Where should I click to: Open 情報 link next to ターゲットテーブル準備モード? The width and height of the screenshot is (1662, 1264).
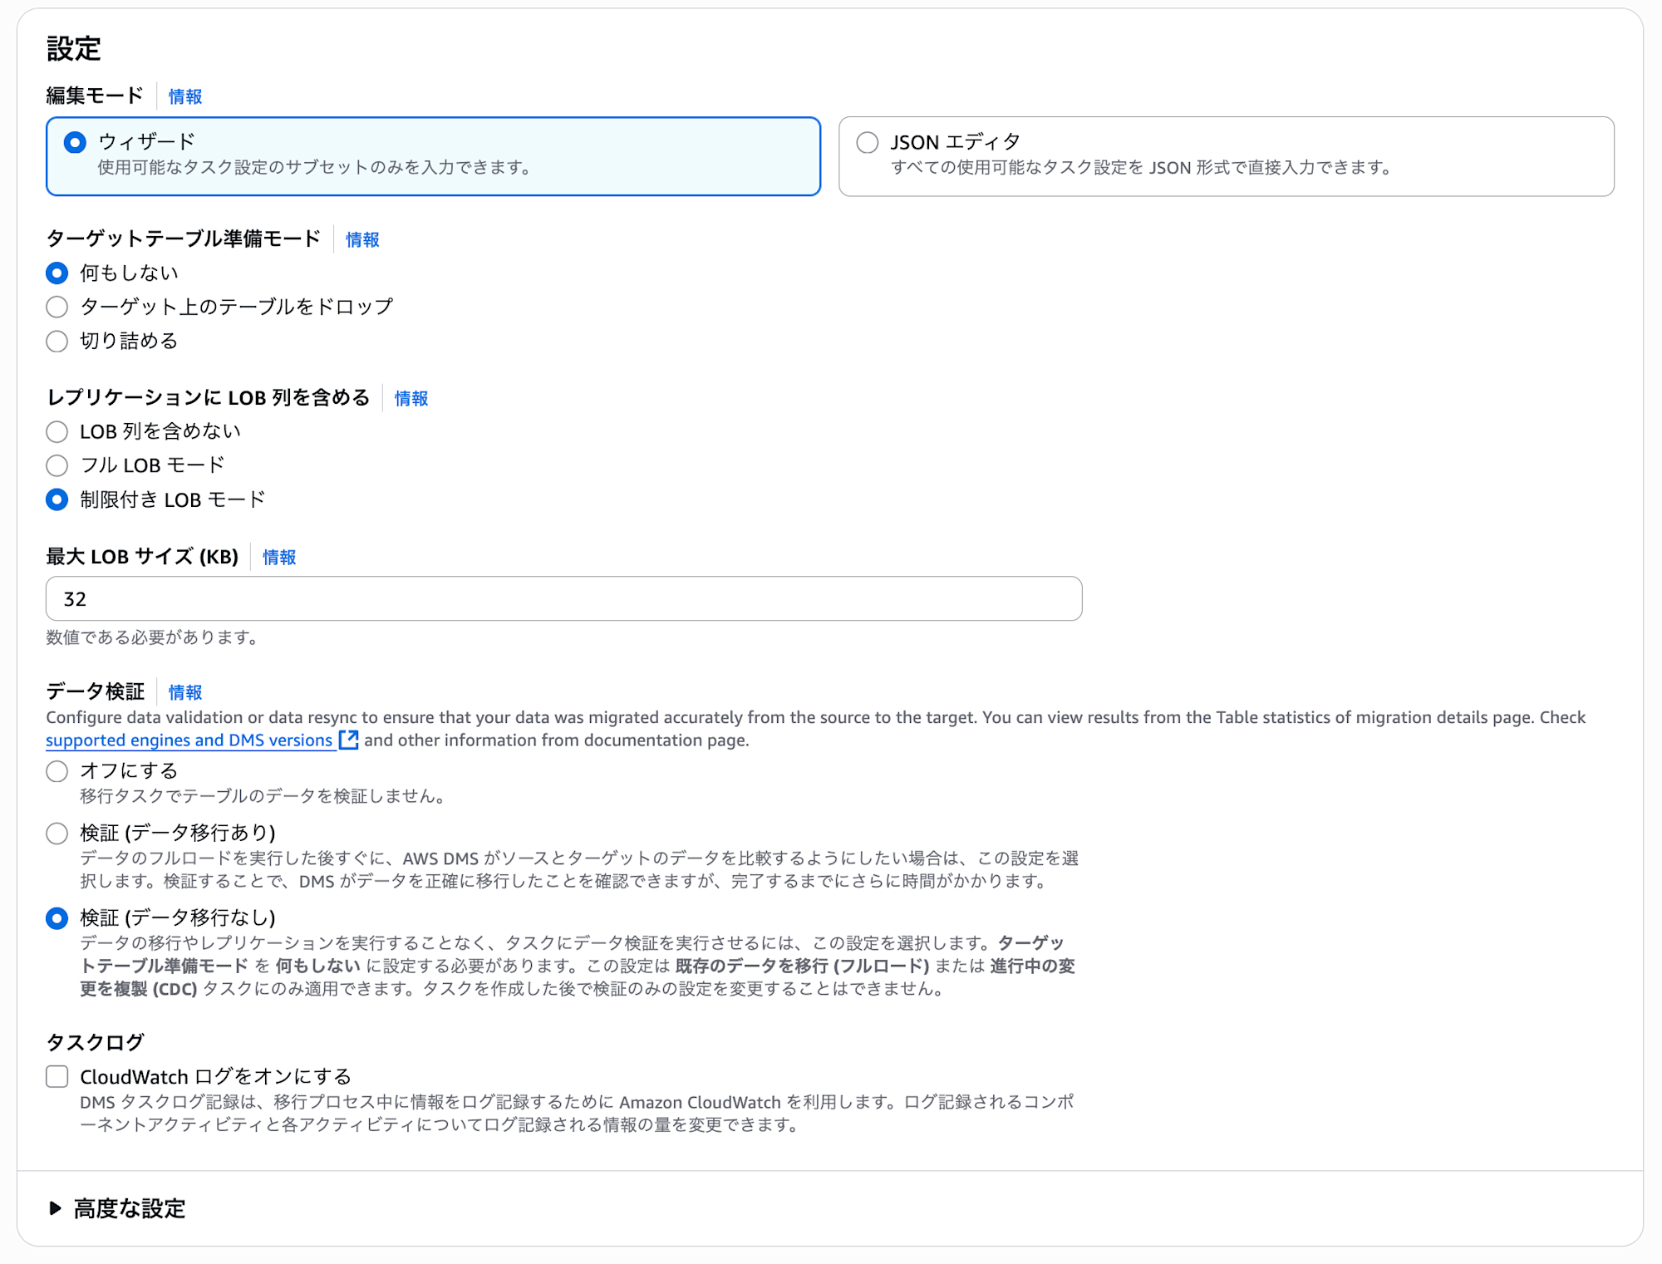coord(362,239)
